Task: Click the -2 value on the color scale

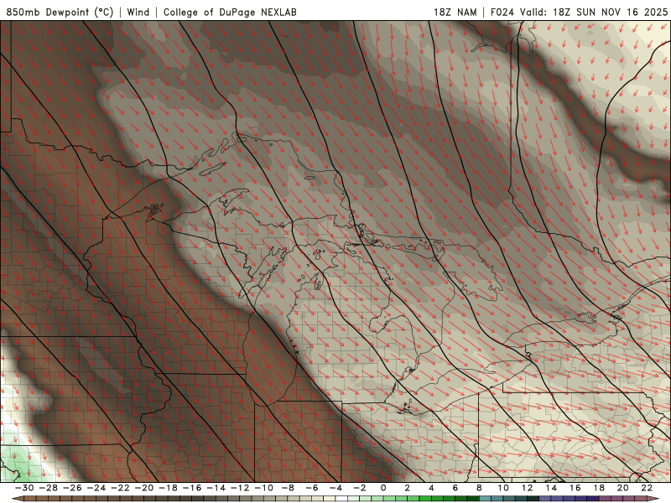Action: click(360, 488)
